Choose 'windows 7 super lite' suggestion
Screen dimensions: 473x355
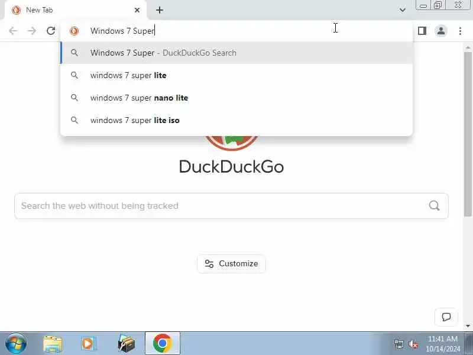[x=237, y=75]
